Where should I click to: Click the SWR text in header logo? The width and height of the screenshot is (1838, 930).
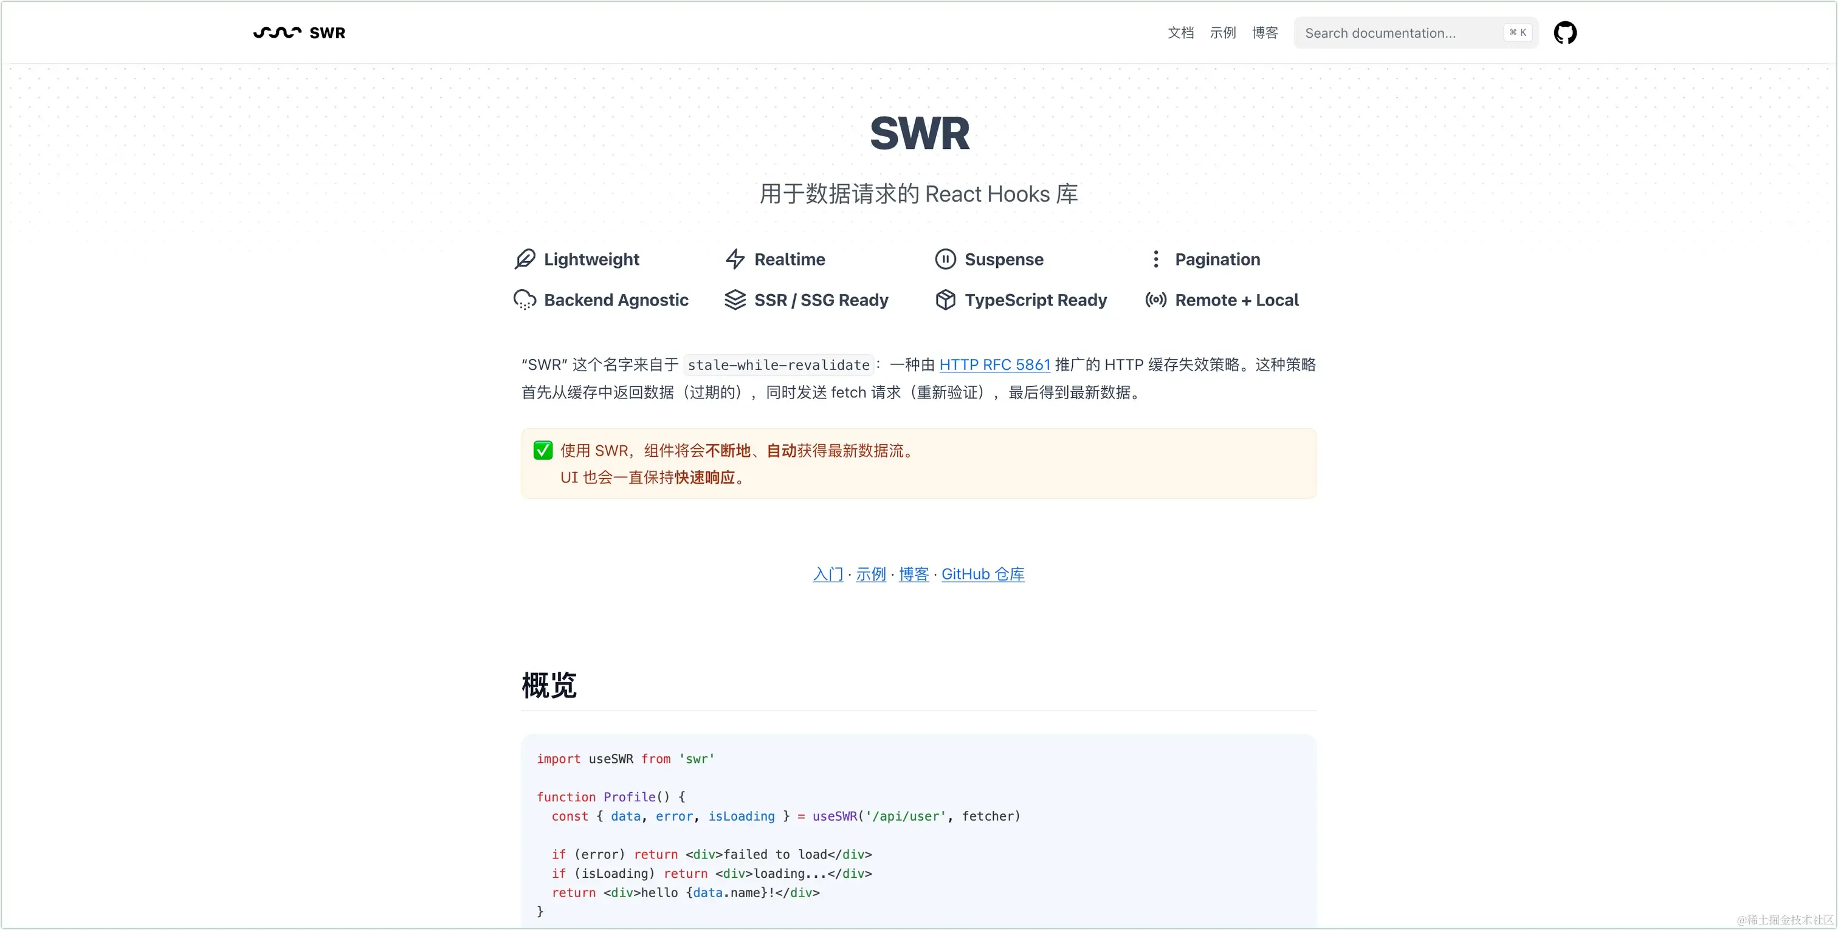(x=328, y=33)
